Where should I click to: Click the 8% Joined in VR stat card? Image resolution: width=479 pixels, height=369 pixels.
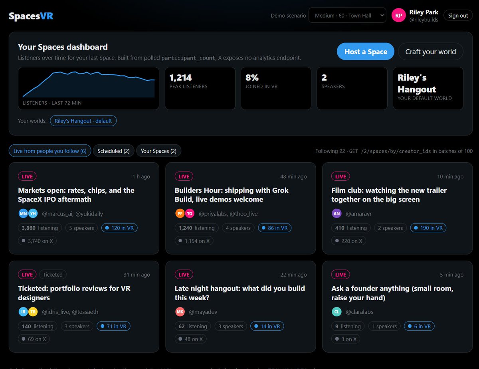tap(276, 88)
